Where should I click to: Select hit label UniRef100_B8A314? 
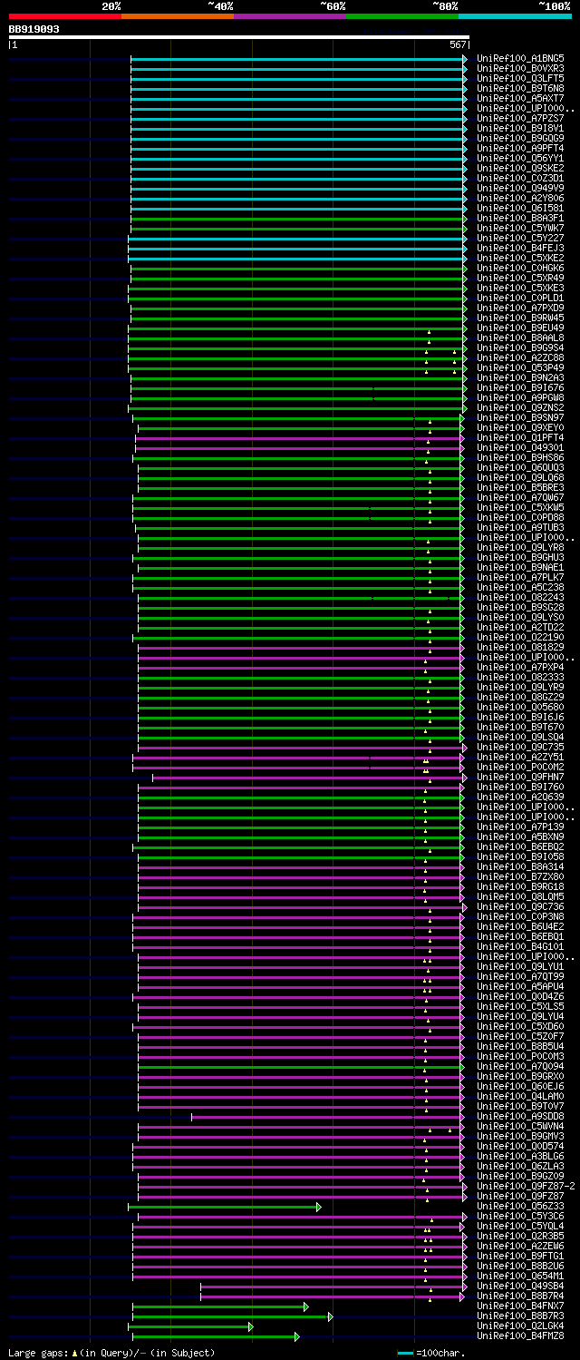tap(520, 866)
